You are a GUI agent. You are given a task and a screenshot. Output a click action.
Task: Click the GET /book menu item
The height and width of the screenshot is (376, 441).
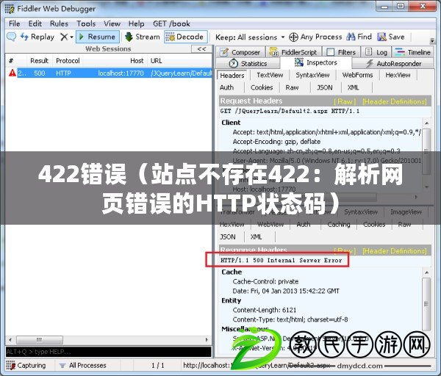coord(171,23)
